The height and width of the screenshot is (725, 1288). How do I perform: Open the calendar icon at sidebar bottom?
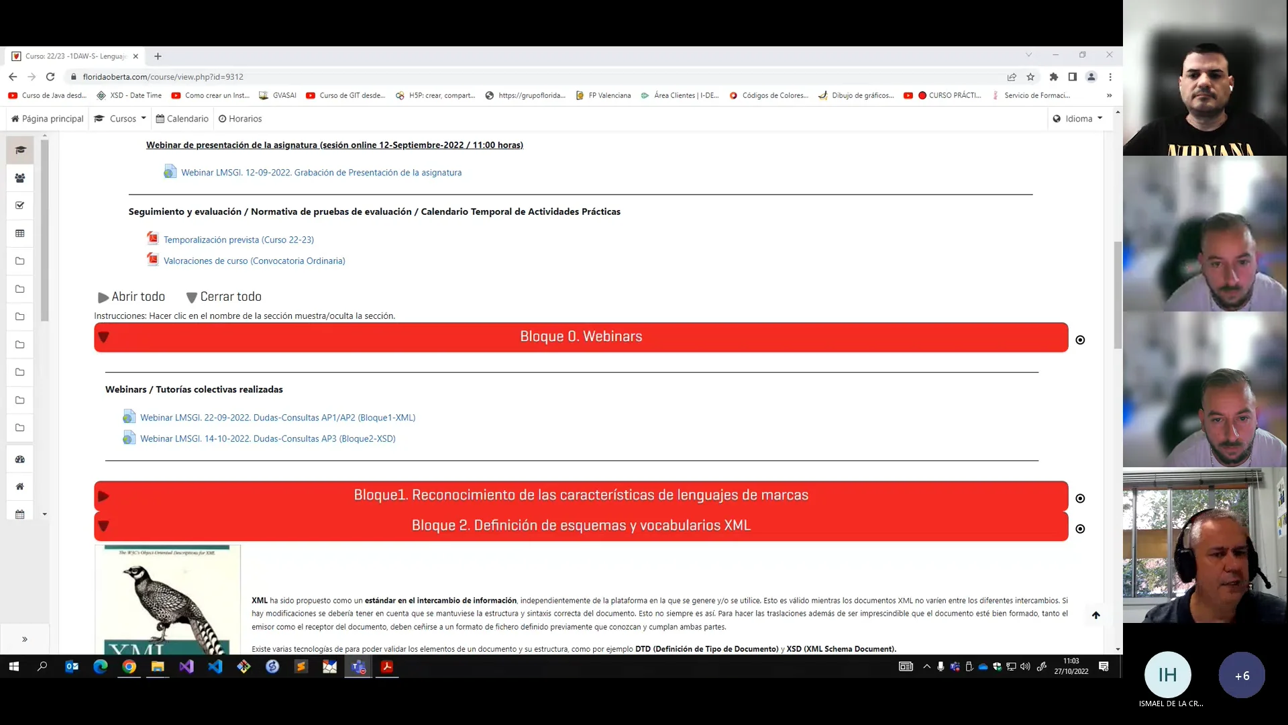19,514
